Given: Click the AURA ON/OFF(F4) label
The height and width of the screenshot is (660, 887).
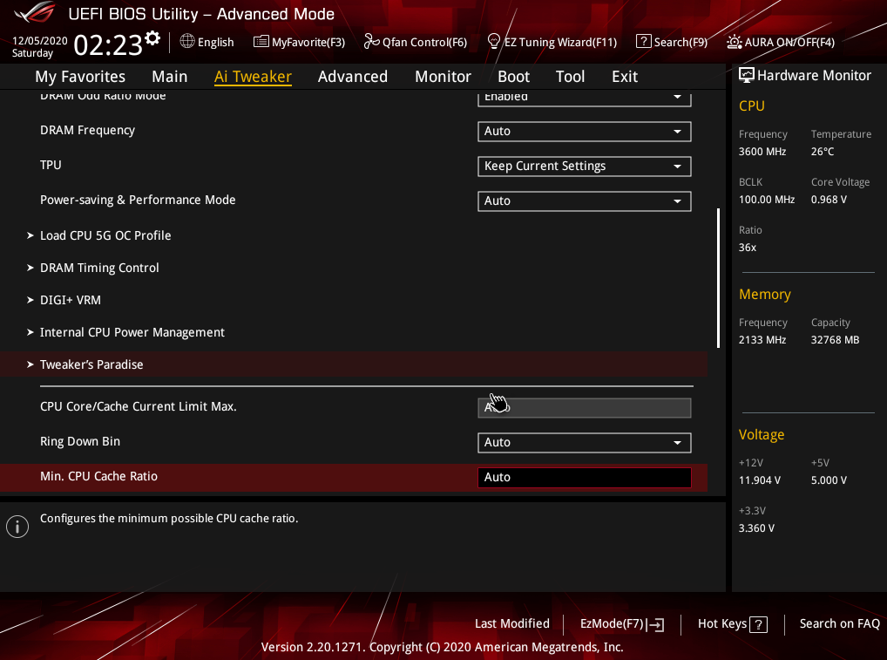Looking at the screenshot, I should [789, 43].
